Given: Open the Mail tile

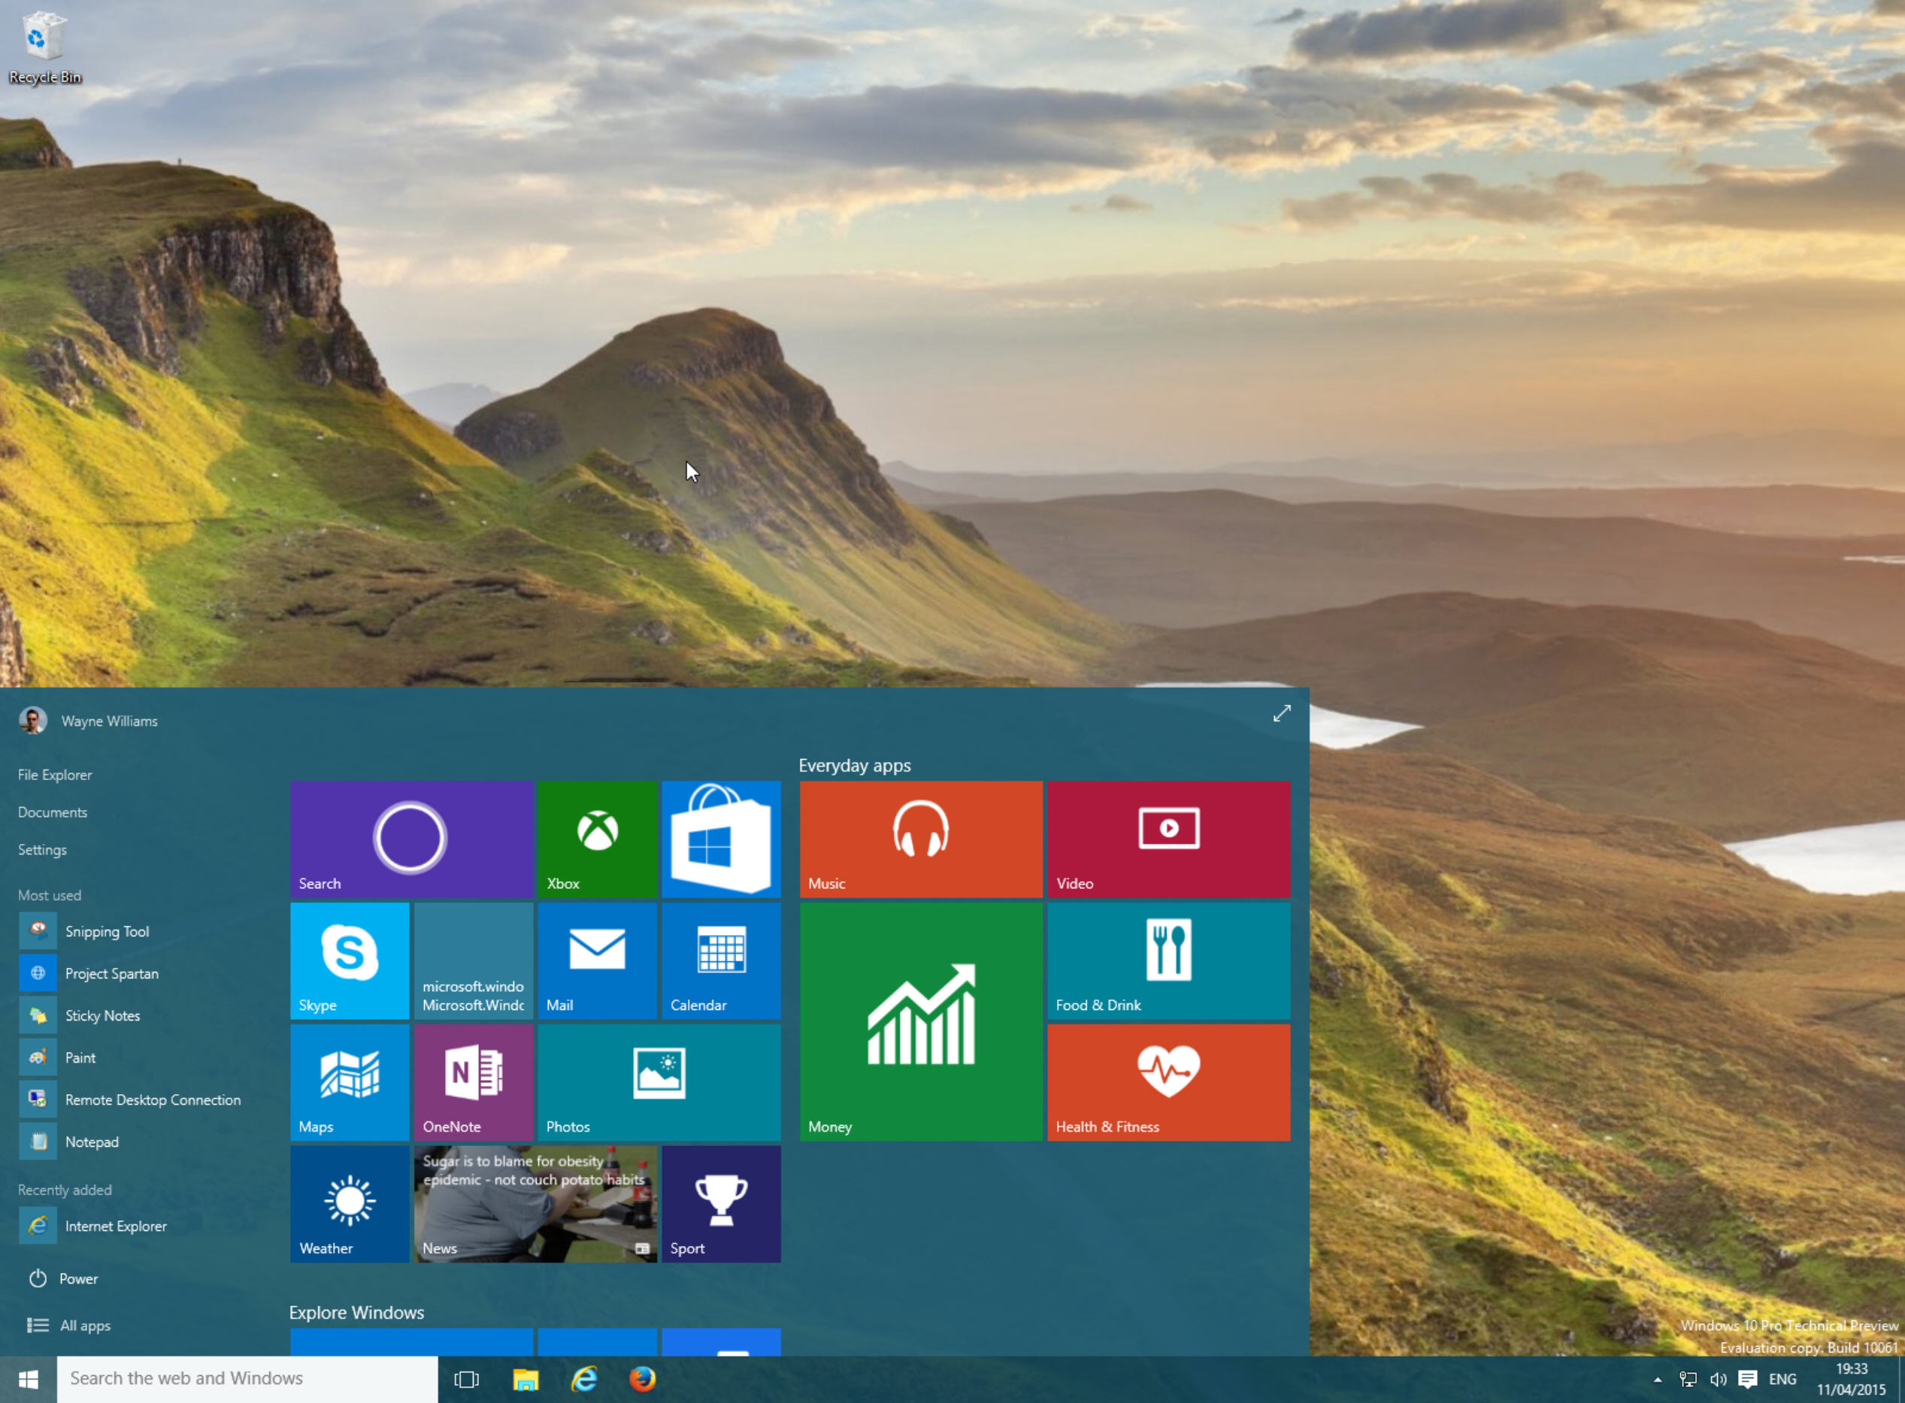Looking at the screenshot, I should point(598,960).
